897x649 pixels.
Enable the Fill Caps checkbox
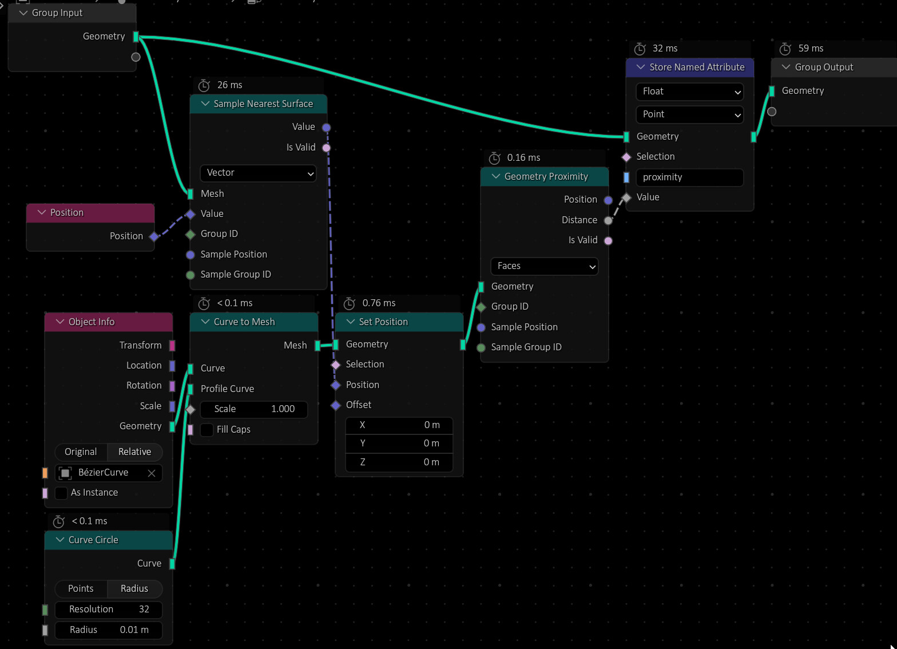pos(207,430)
